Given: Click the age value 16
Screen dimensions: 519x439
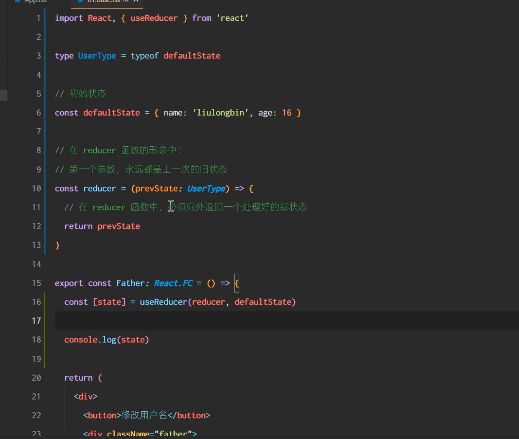Looking at the screenshot, I should [x=286, y=113].
